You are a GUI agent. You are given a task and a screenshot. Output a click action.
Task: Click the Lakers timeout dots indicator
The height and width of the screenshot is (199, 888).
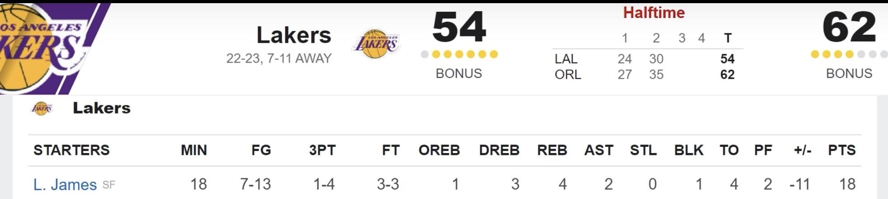tap(459, 54)
